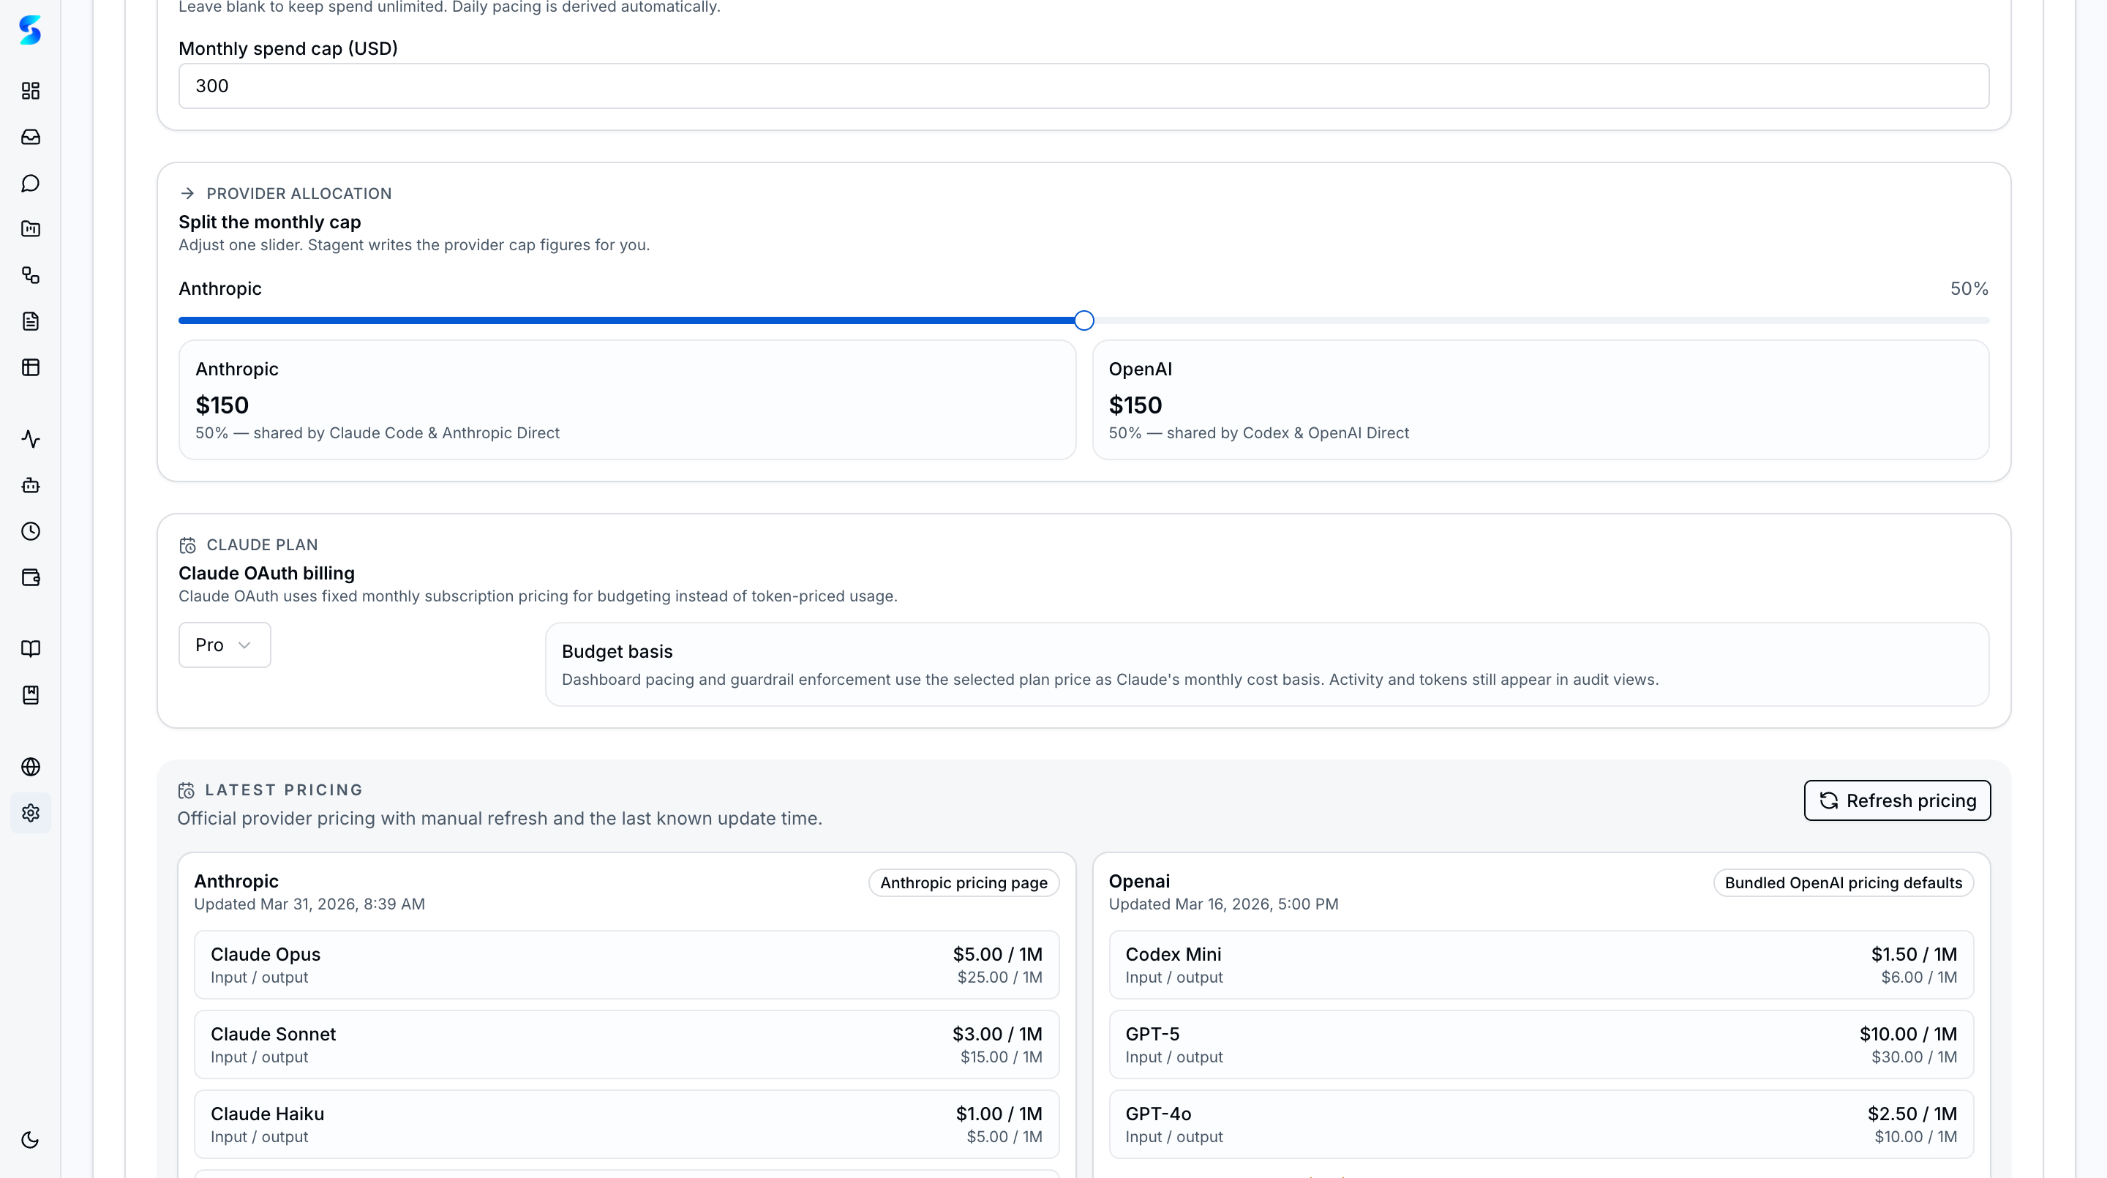Image resolution: width=2107 pixels, height=1178 pixels.
Task: Open the bookmarks section
Action: 30,694
